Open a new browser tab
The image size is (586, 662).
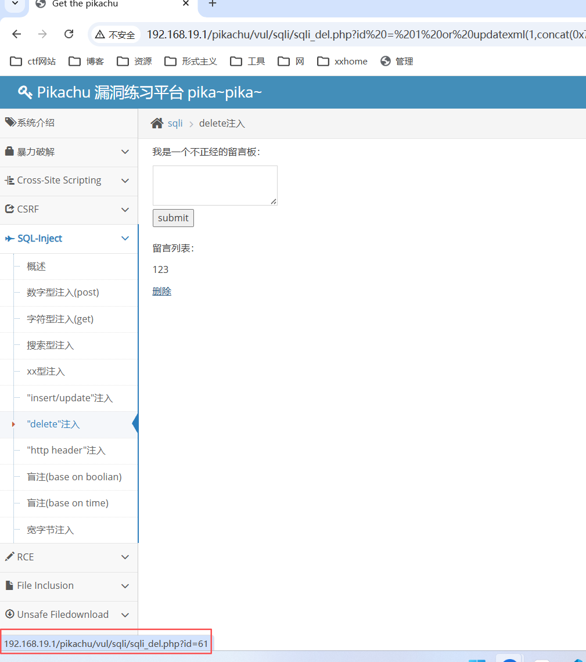tap(213, 4)
